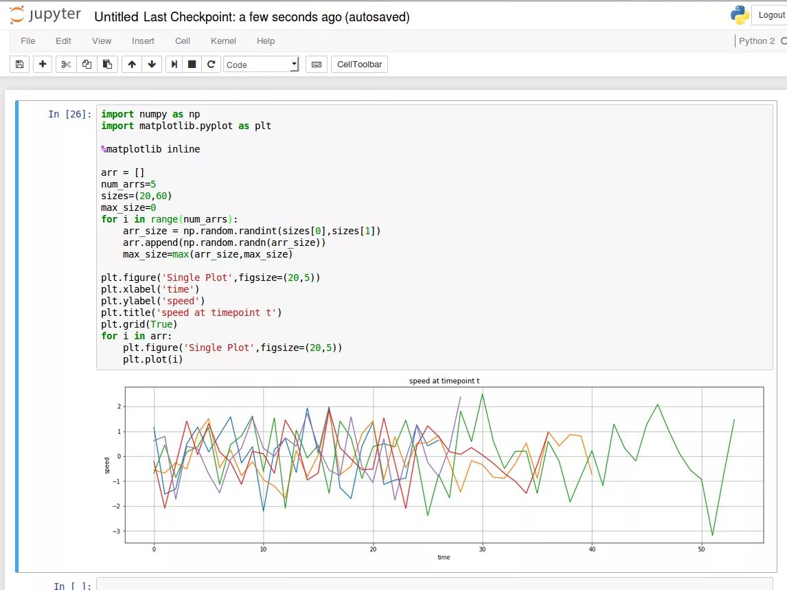Interrupt the kernel with stop icon
Viewport: 787px width, 590px height.
click(192, 65)
